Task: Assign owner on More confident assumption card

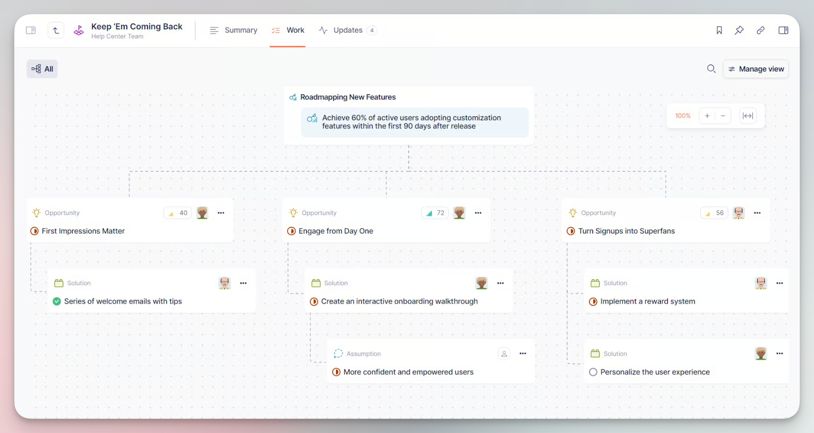Action: coord(504,353)
